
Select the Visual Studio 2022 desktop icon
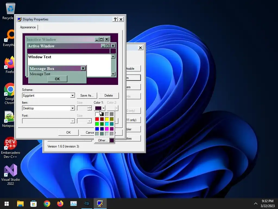point(11,174)
